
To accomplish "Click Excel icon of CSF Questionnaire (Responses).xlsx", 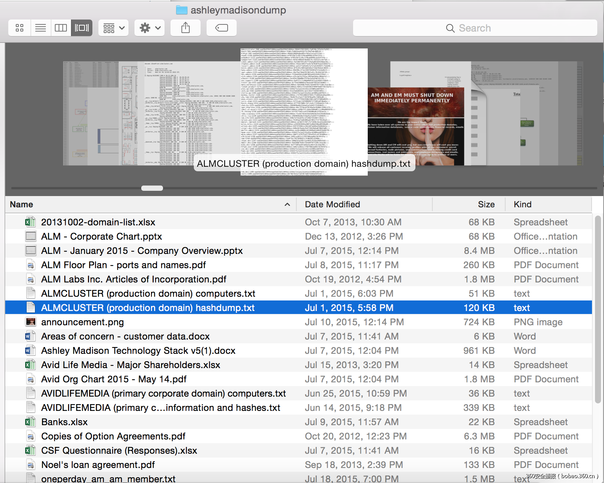I will [30, 450].
